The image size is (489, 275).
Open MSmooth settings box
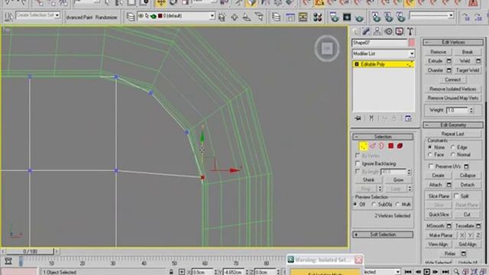click(449, 226)
